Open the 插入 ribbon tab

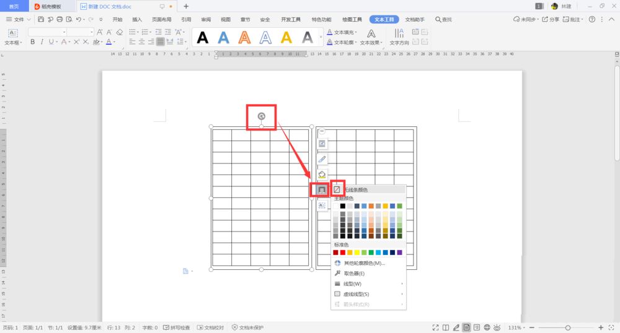(x=137, y=19)
